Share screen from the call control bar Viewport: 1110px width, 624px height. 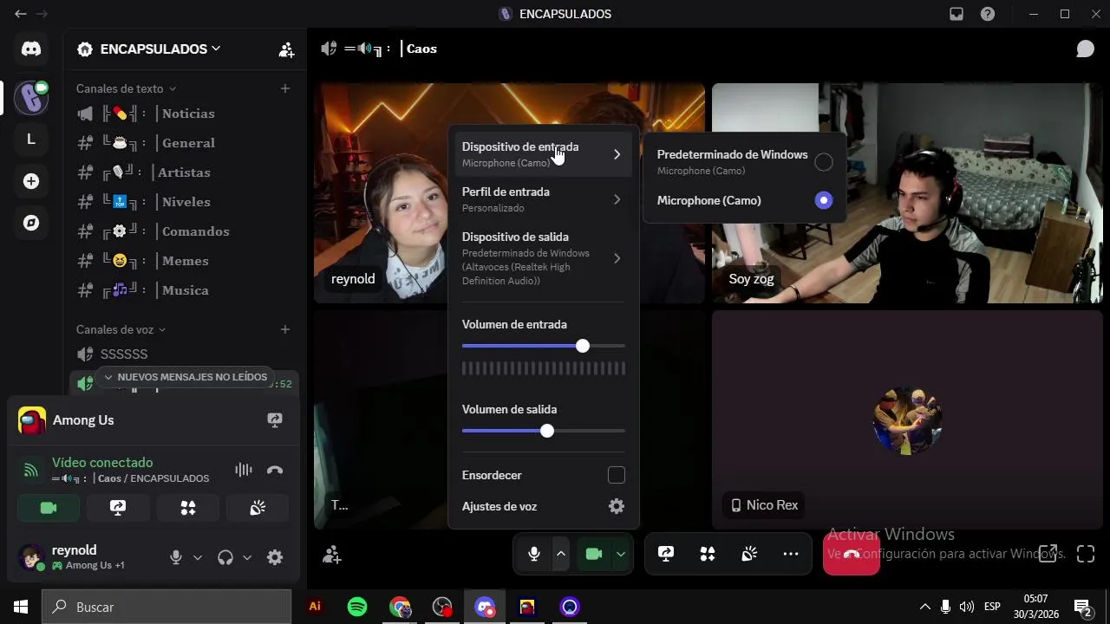tap(666, 554)
